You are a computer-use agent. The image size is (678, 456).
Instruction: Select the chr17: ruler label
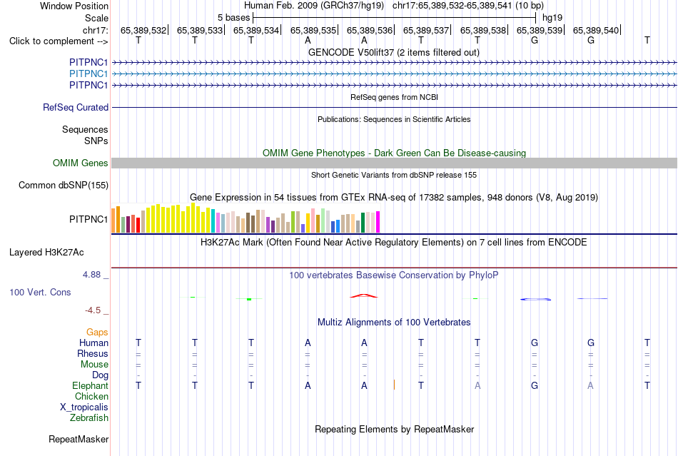(95, 30)
